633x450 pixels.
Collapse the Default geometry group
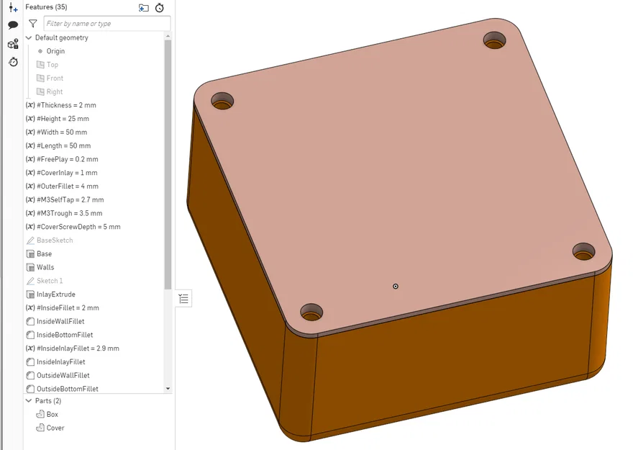(29, 37)
